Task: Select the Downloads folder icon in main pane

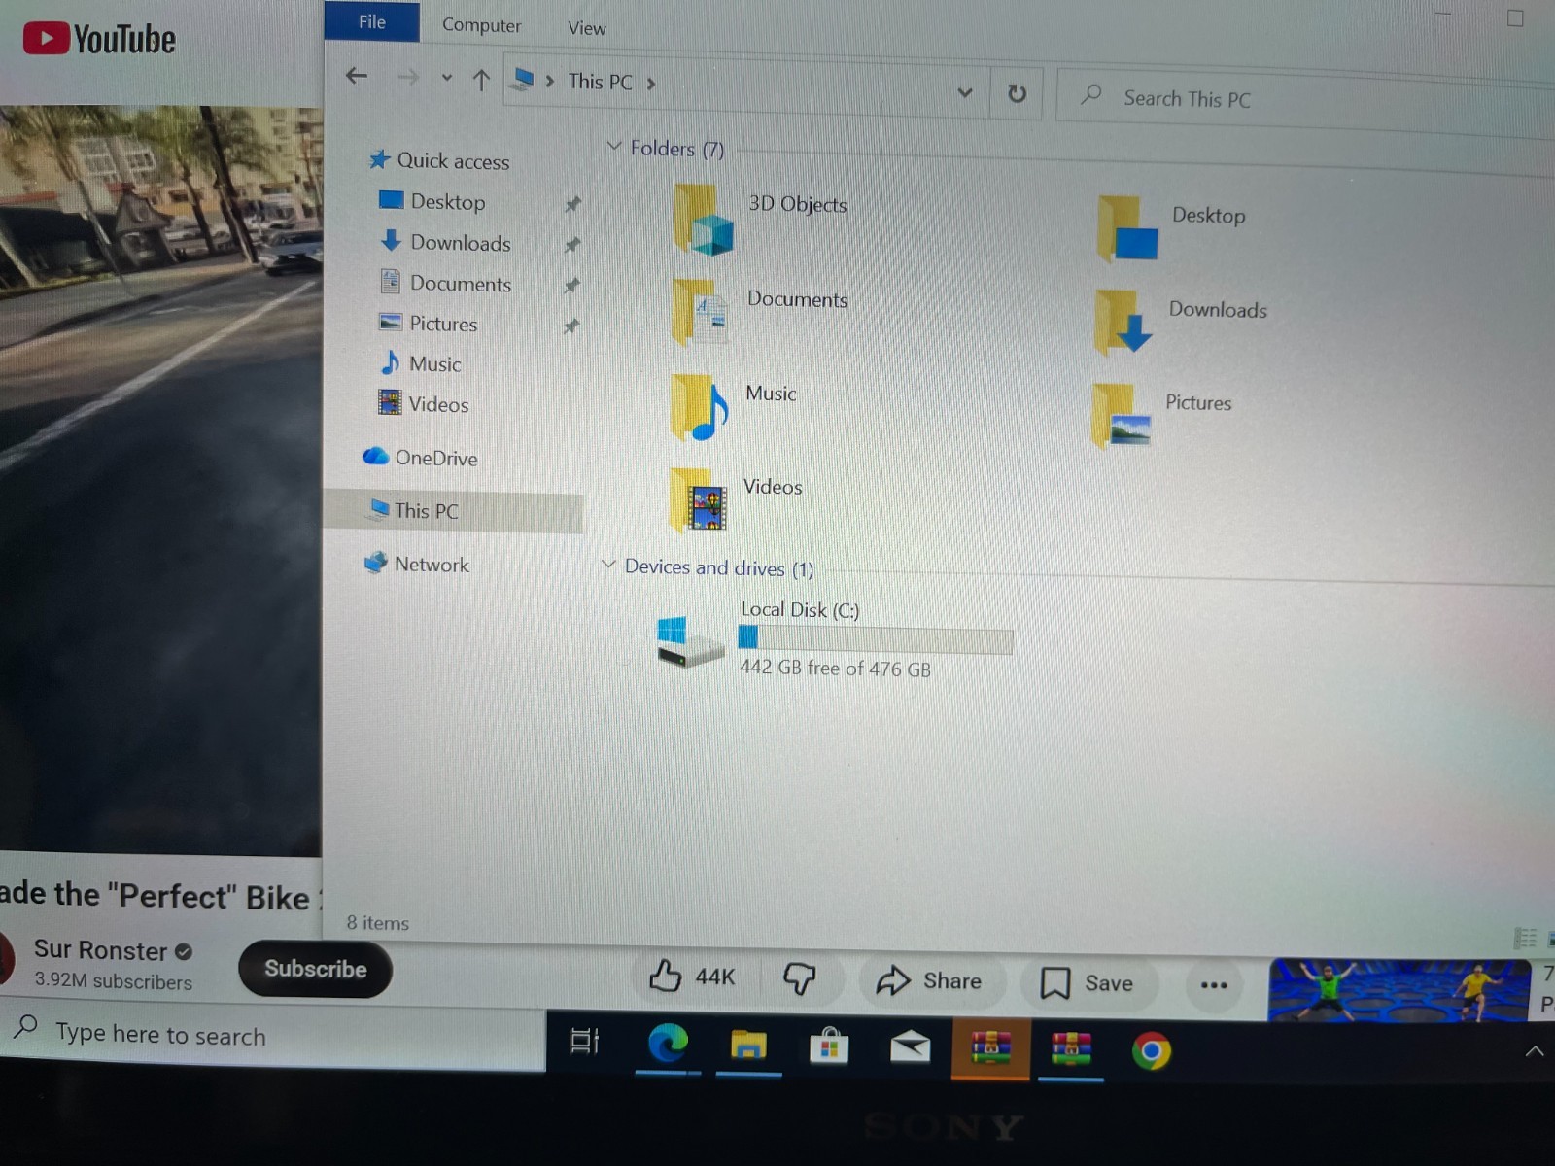Action: point(1123,323)
